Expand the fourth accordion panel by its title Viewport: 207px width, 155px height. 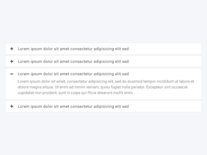(73, 106)
